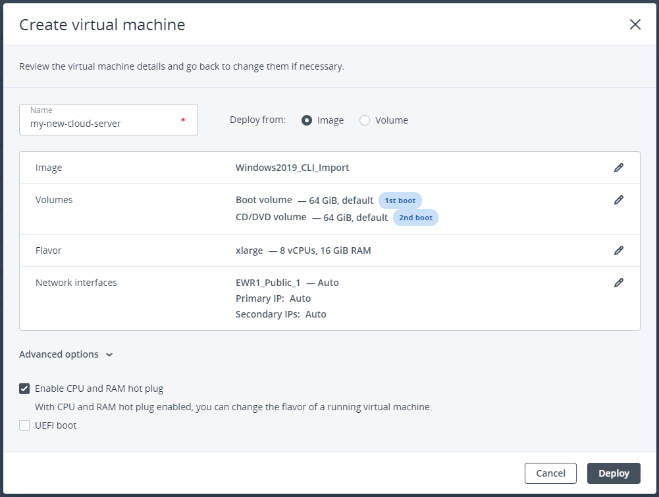Disable CPU and RAM hot plug checkbox

coord(25,389)
